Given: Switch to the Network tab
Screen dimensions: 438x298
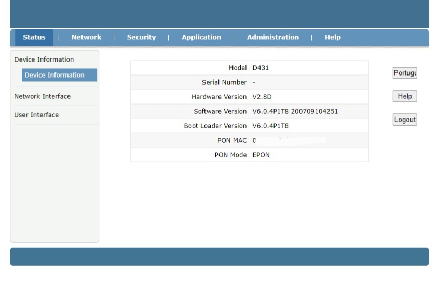Looking at the screenshot, I should coord(86,37).
